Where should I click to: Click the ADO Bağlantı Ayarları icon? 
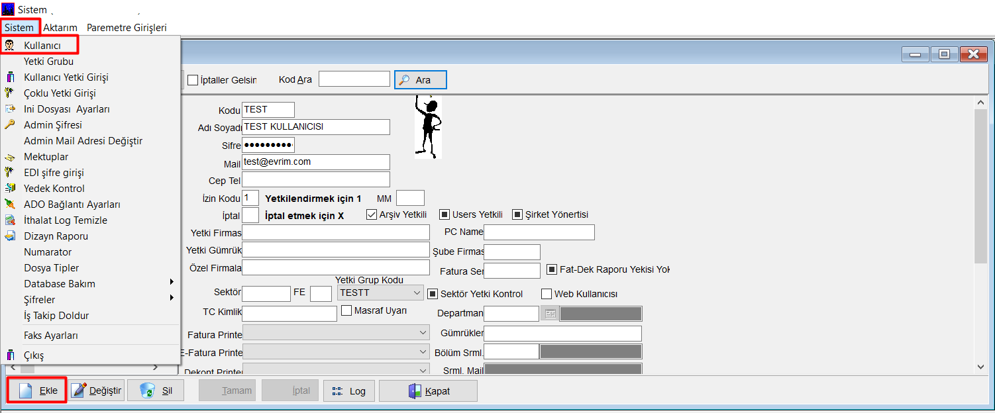click(10, 205)
